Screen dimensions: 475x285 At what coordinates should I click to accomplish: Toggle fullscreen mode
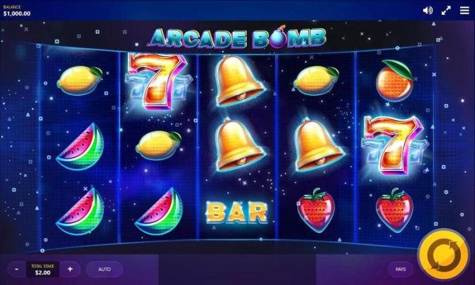pos(446,11)
